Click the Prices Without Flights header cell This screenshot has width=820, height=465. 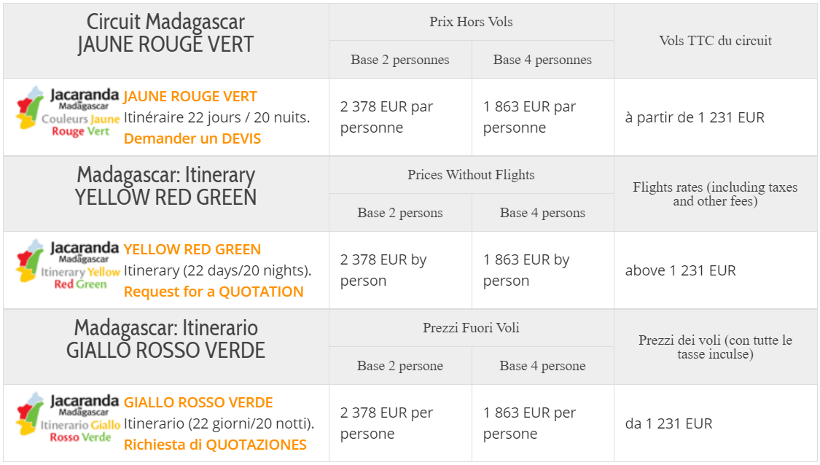click(471, 175)
